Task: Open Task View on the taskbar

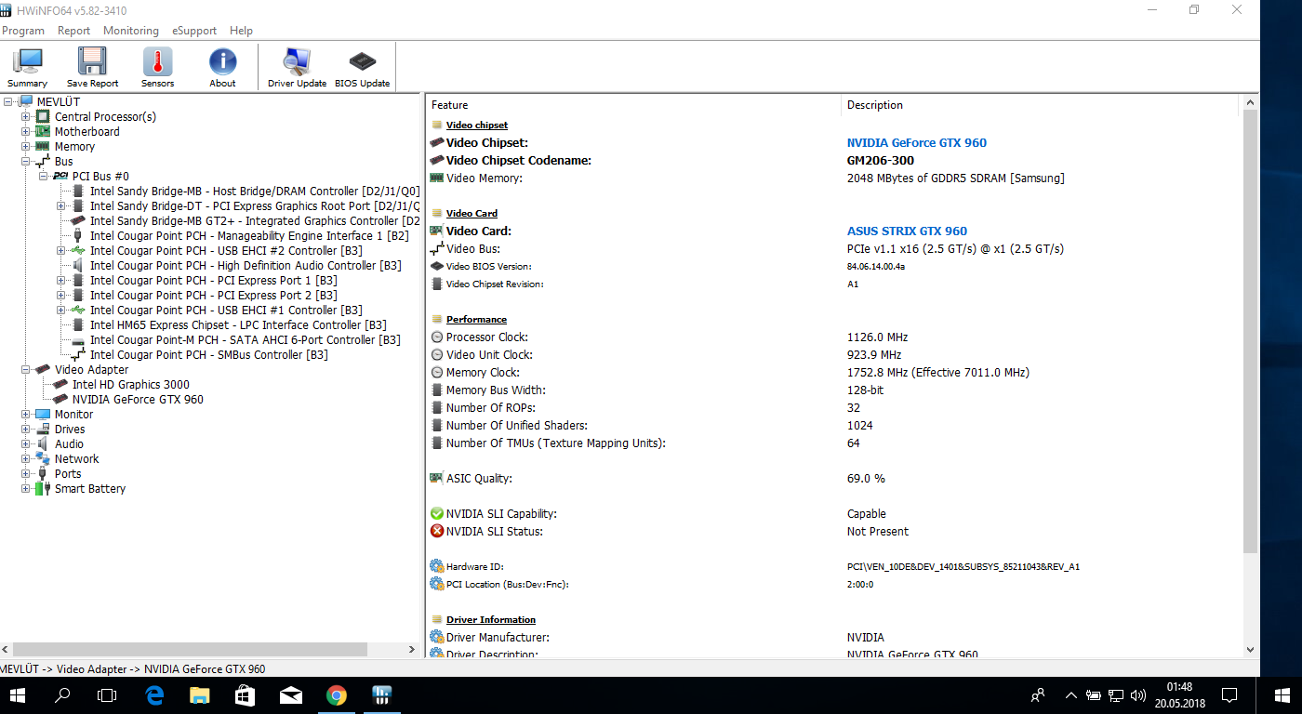Action: pos(108,695)
